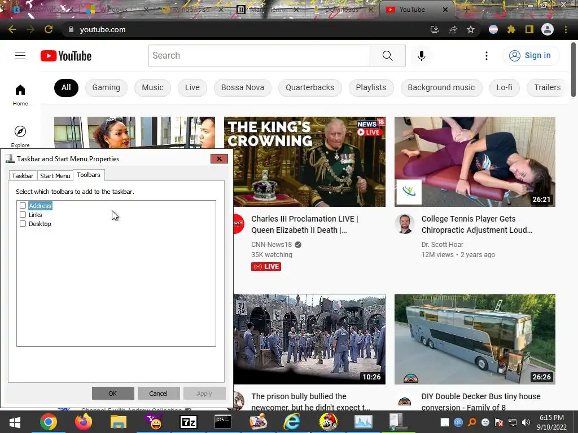Open Dr. Scott Hoar channel link
578x433 pixels.
click(443, 245)
